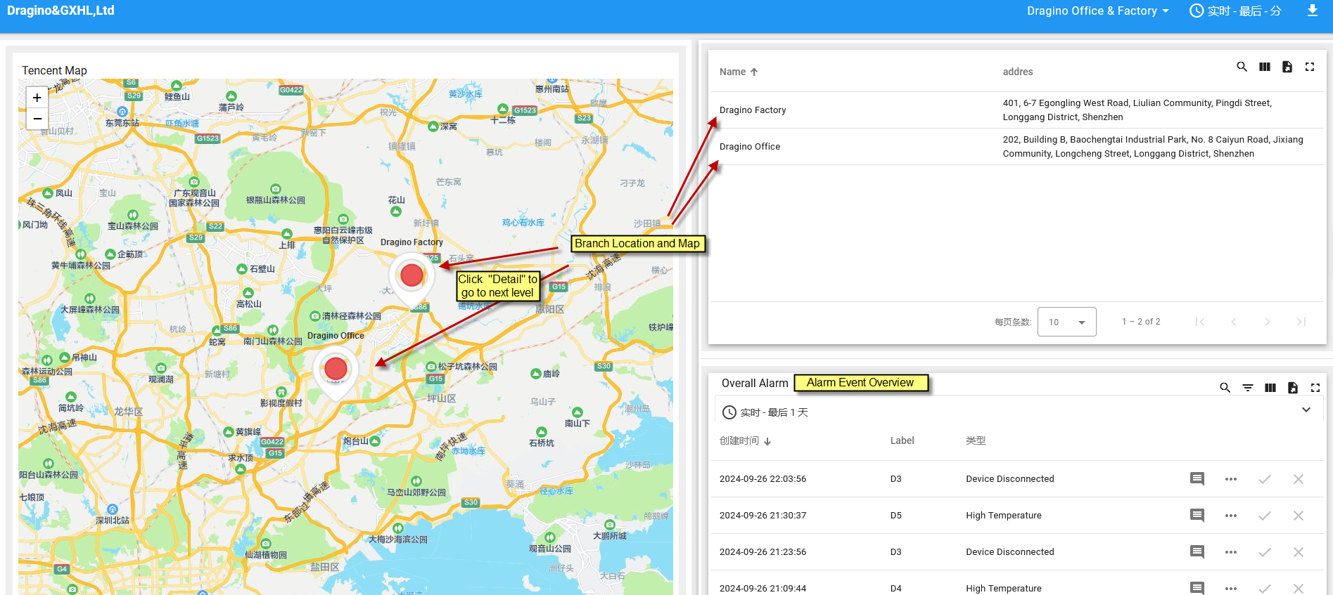Image resolution: width=1333 pixels, height=595 pixels.
Task: Show column selector in branch location table
Action: click(1264, 67)
